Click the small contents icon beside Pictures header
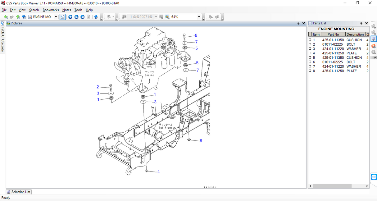 pos(2,23)
